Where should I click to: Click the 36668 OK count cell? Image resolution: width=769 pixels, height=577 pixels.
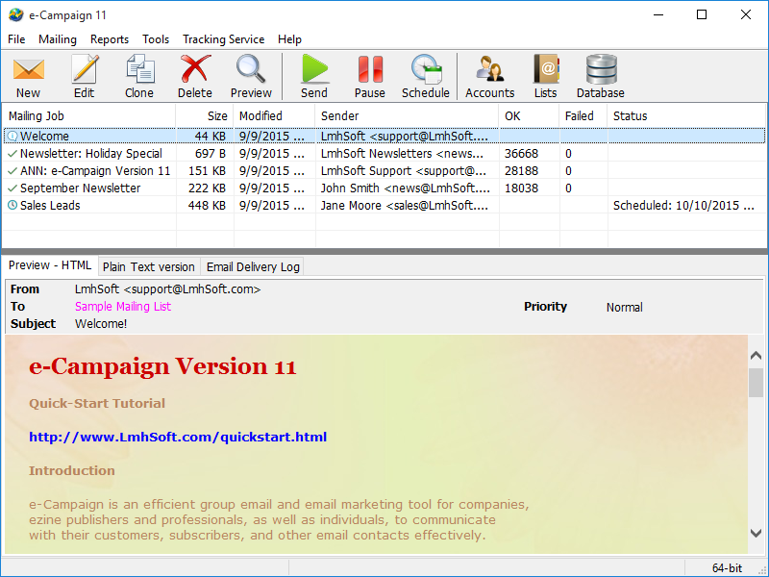(x=521, y=154)
